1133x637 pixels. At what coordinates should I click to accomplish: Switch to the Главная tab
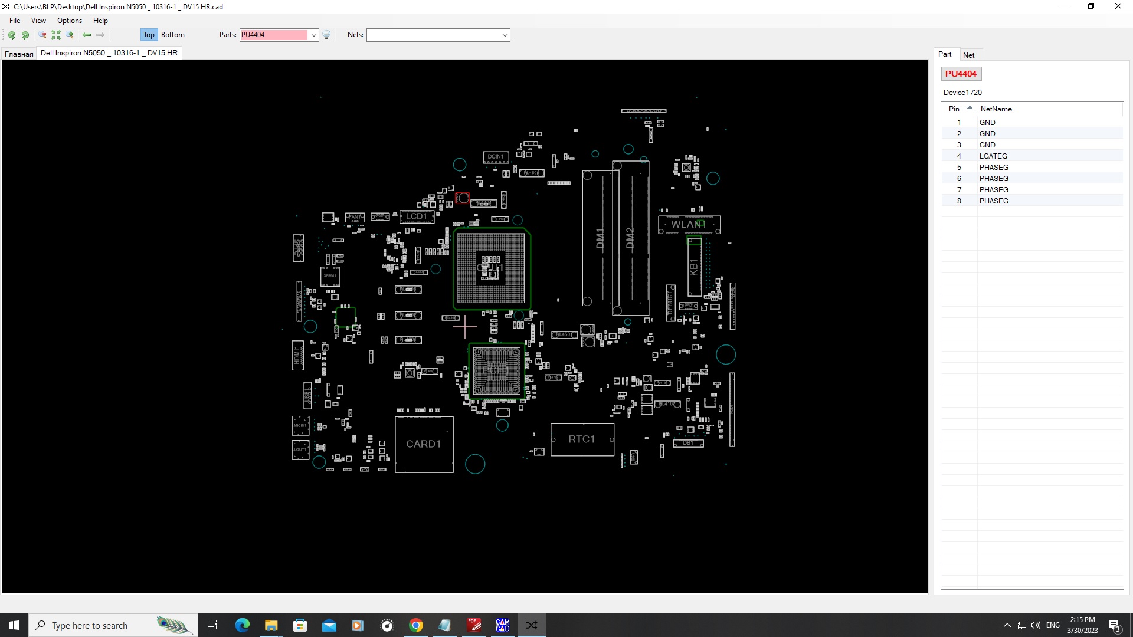pyautogui.click(x=19, y=54)
